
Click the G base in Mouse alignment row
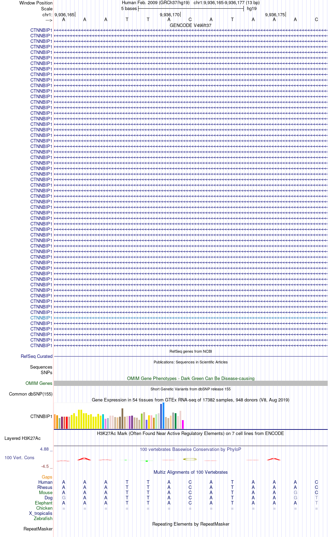tap(295, 492)
